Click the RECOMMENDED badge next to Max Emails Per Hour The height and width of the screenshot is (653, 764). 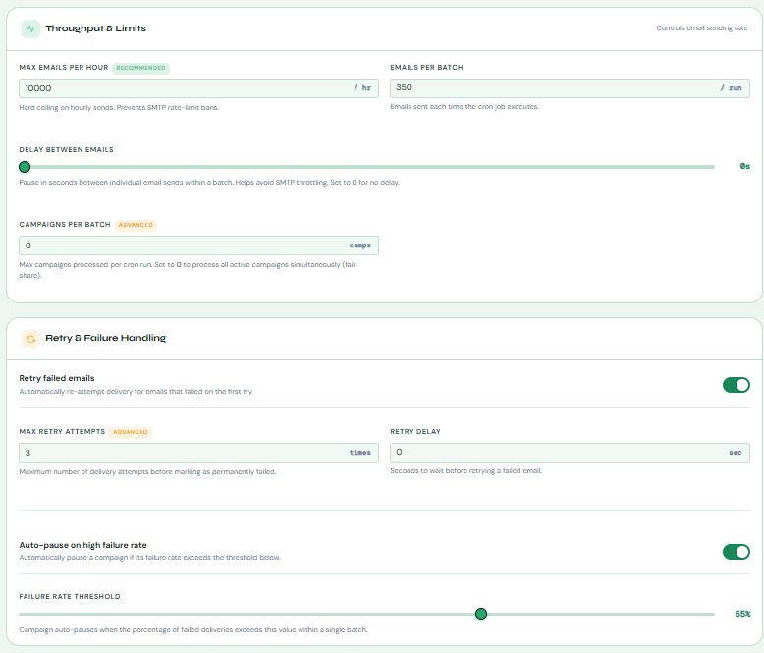click(x=140, y=68)
